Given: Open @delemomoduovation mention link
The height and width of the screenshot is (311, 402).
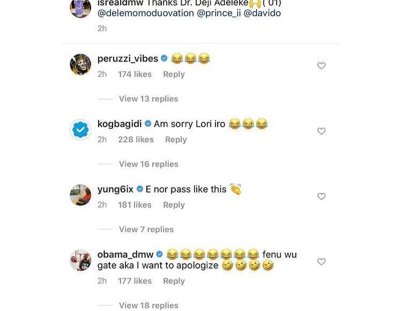Looking at the screenshot, I should 146,13.
